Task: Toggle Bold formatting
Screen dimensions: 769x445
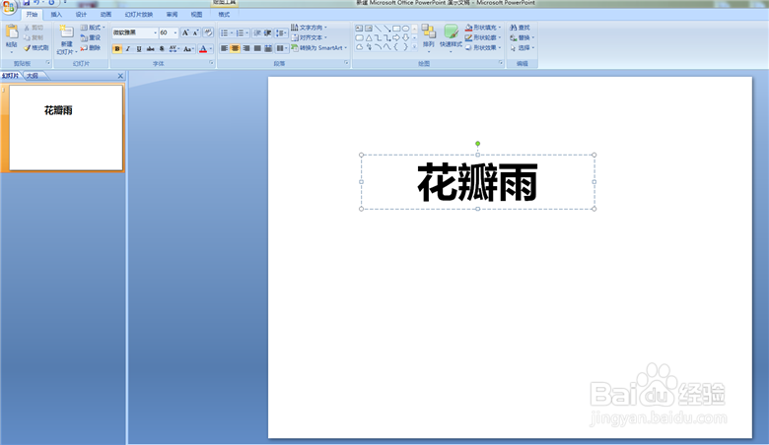Action: 116,49
